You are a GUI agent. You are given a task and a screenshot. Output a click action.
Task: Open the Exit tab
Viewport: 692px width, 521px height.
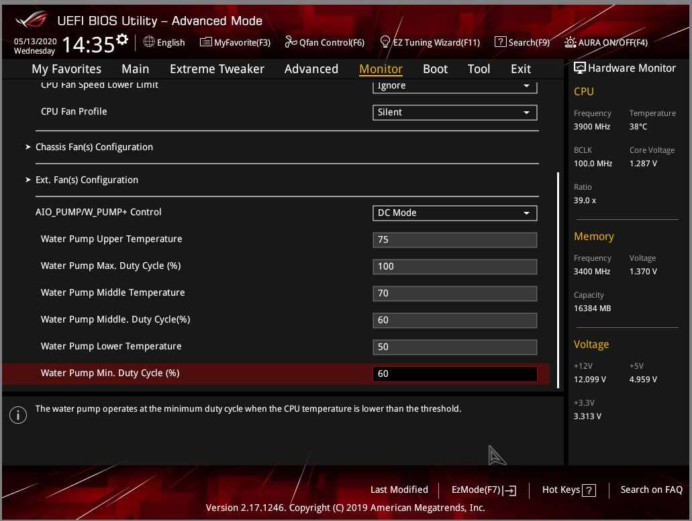tap(521, 69)
